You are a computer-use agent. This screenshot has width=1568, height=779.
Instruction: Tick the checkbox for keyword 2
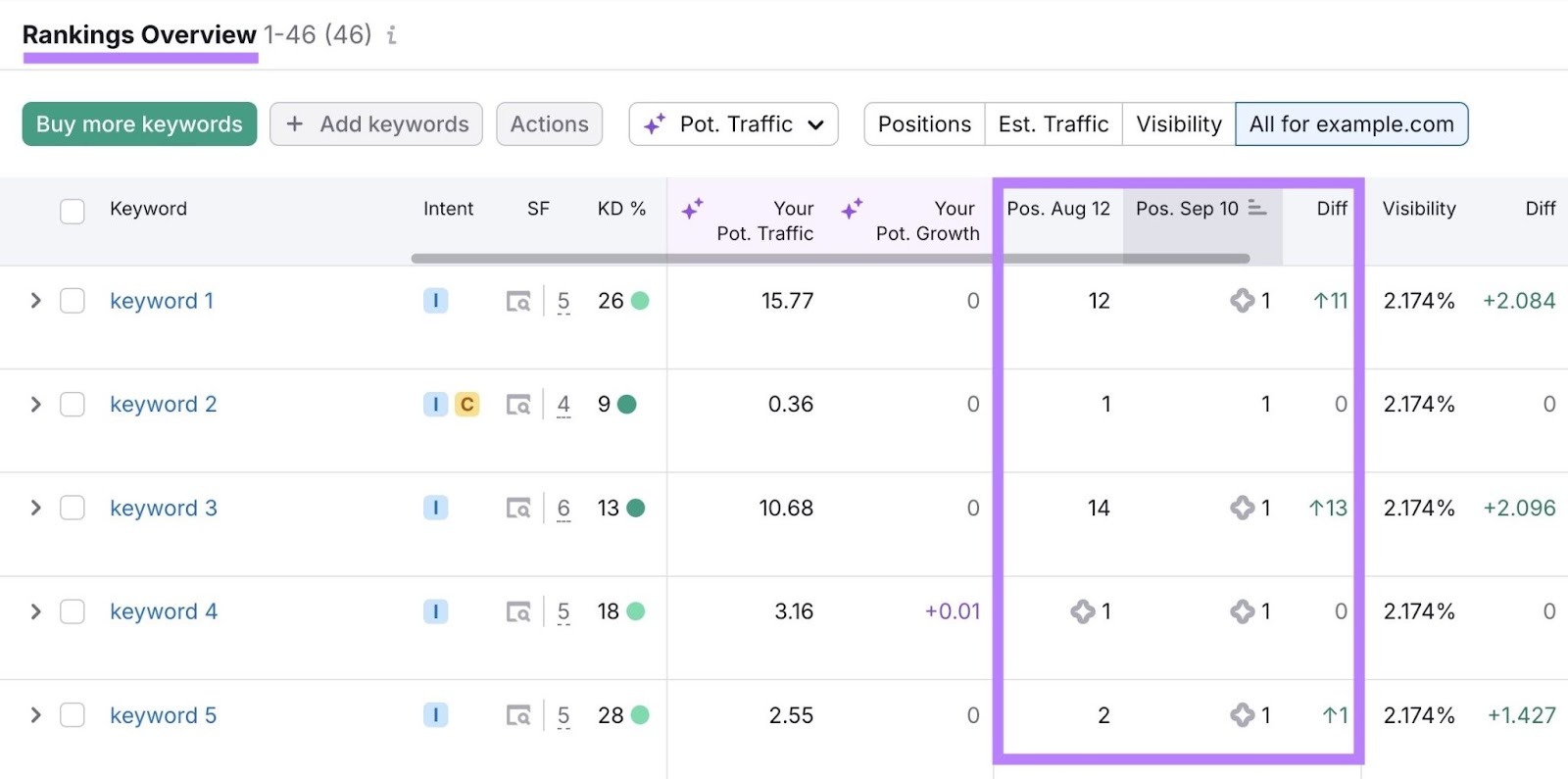pos(73,405)
